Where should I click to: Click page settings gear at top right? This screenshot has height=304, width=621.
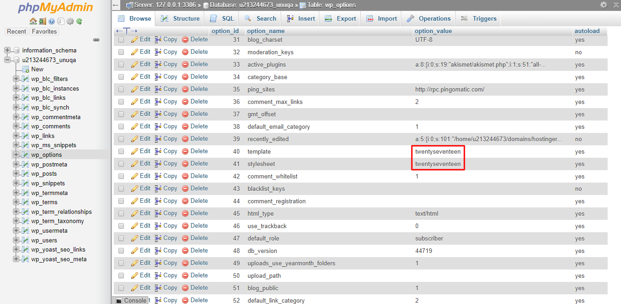603,5
